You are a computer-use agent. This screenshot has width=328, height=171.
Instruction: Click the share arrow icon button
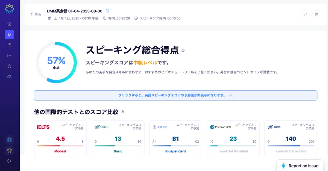306,14
